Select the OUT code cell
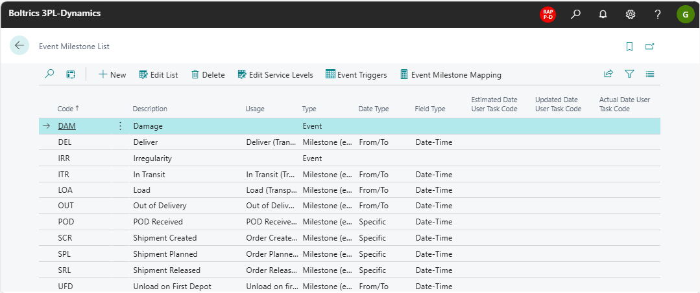 66,206
